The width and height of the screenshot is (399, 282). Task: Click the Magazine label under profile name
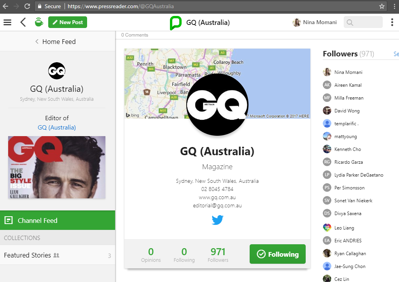point(217,167)
